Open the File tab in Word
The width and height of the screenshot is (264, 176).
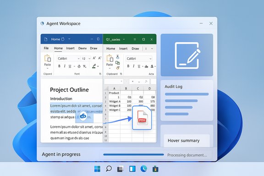click(46, 48)
